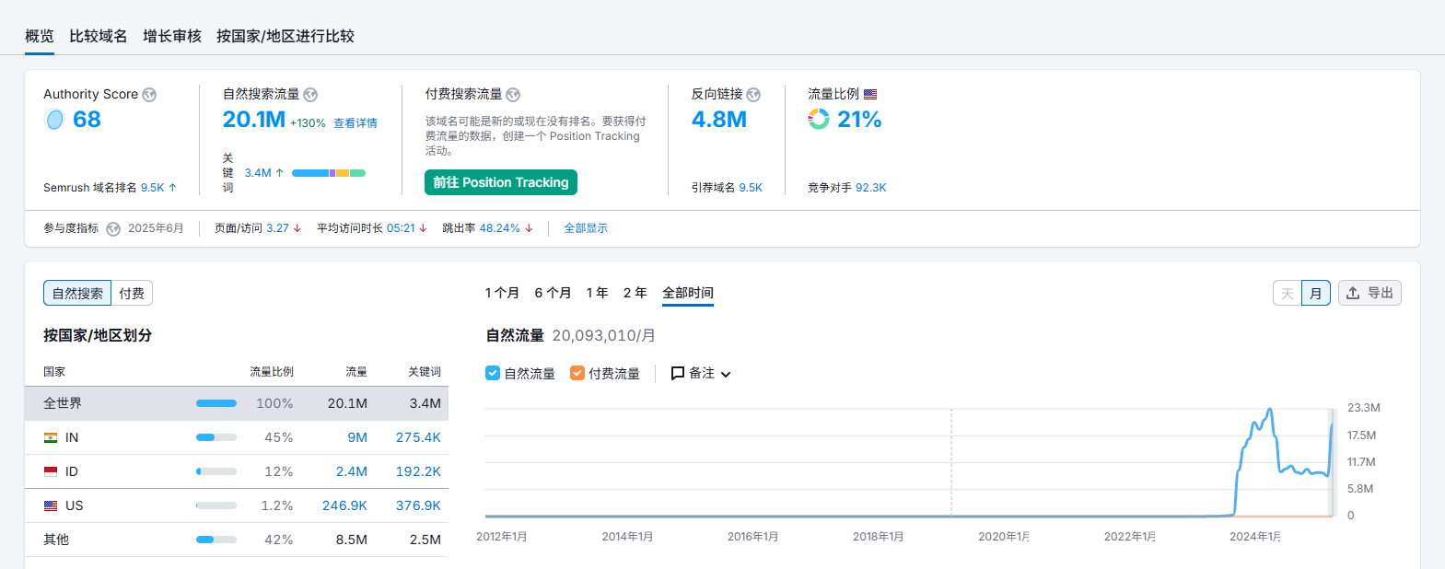This screenshot has height=569, width=1445.
Task: Open 查看详情 link
Action: click(355, 123)
